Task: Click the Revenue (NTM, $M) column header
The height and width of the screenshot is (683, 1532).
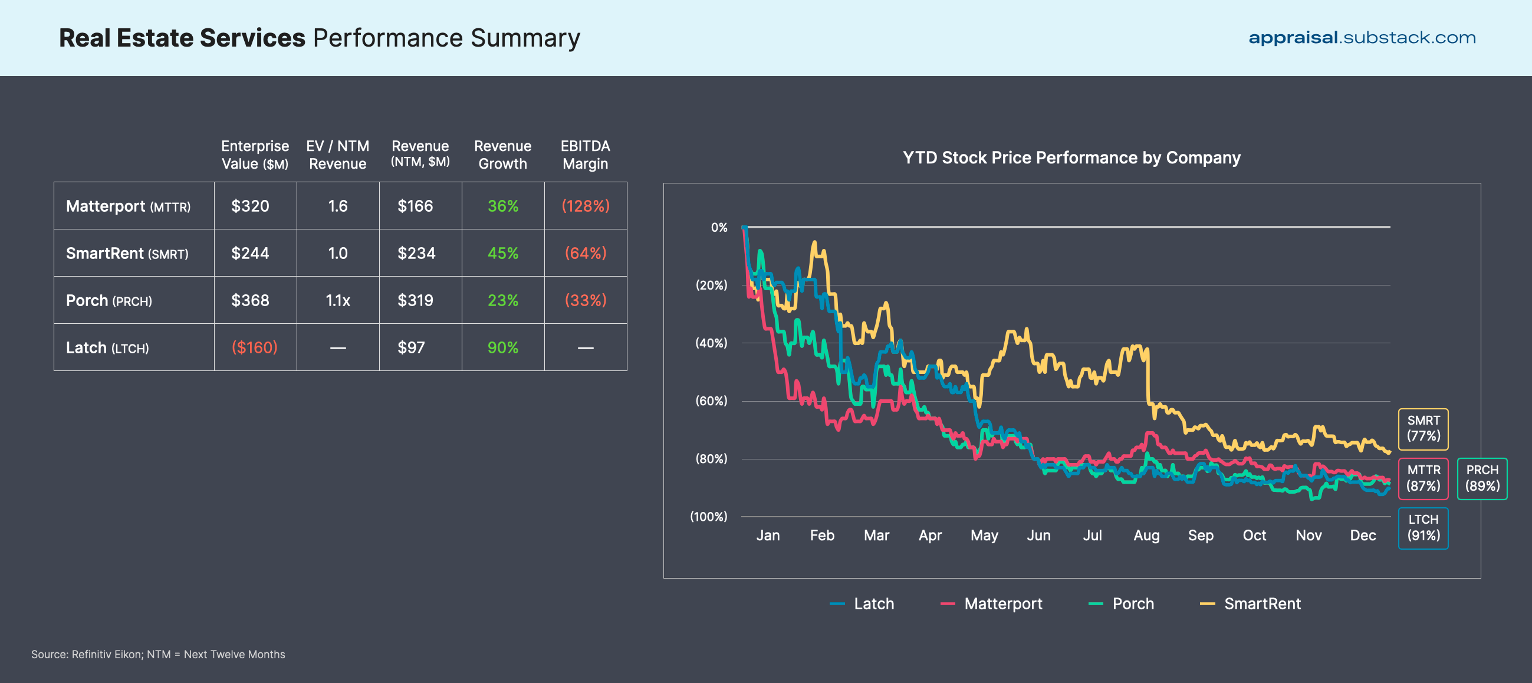Action: (x=420, y=153)
